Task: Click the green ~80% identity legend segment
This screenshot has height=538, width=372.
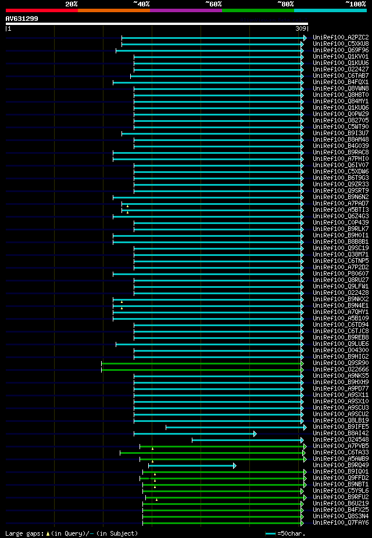Action: pos(258,10)
